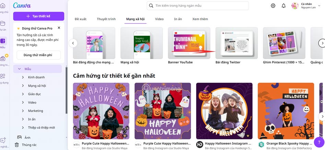This screenshot has height=150, width=325.
Task: Click the Tạo thiết kế button
Action: pos(38,16)
